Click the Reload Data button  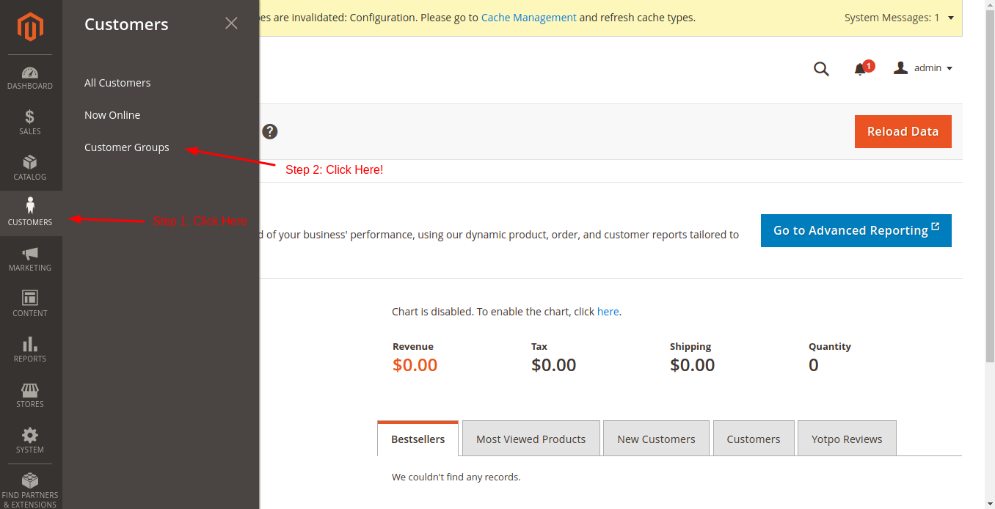903,131
